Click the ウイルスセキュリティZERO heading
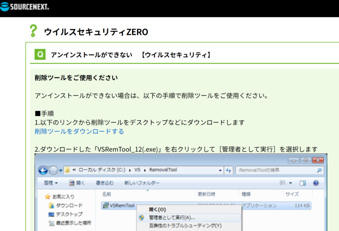339x231 pixels. tap(96, 32)
